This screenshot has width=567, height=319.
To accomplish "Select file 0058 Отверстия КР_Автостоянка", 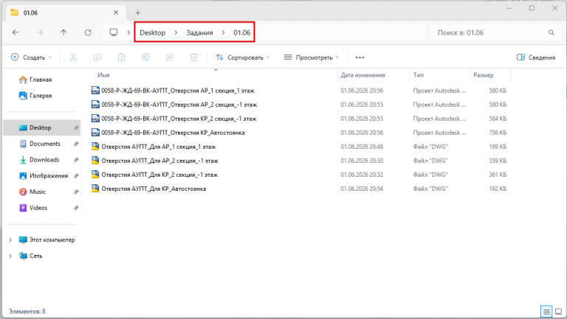I will 173,133.
